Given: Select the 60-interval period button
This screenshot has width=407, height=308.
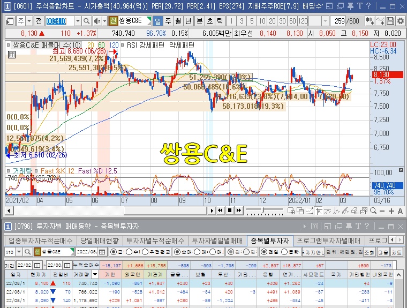Looking at the screenshot, I should pyautogui.click(x=292, y=21).
